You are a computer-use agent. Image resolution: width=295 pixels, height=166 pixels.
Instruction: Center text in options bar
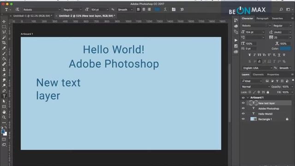[x=144, y=9]
